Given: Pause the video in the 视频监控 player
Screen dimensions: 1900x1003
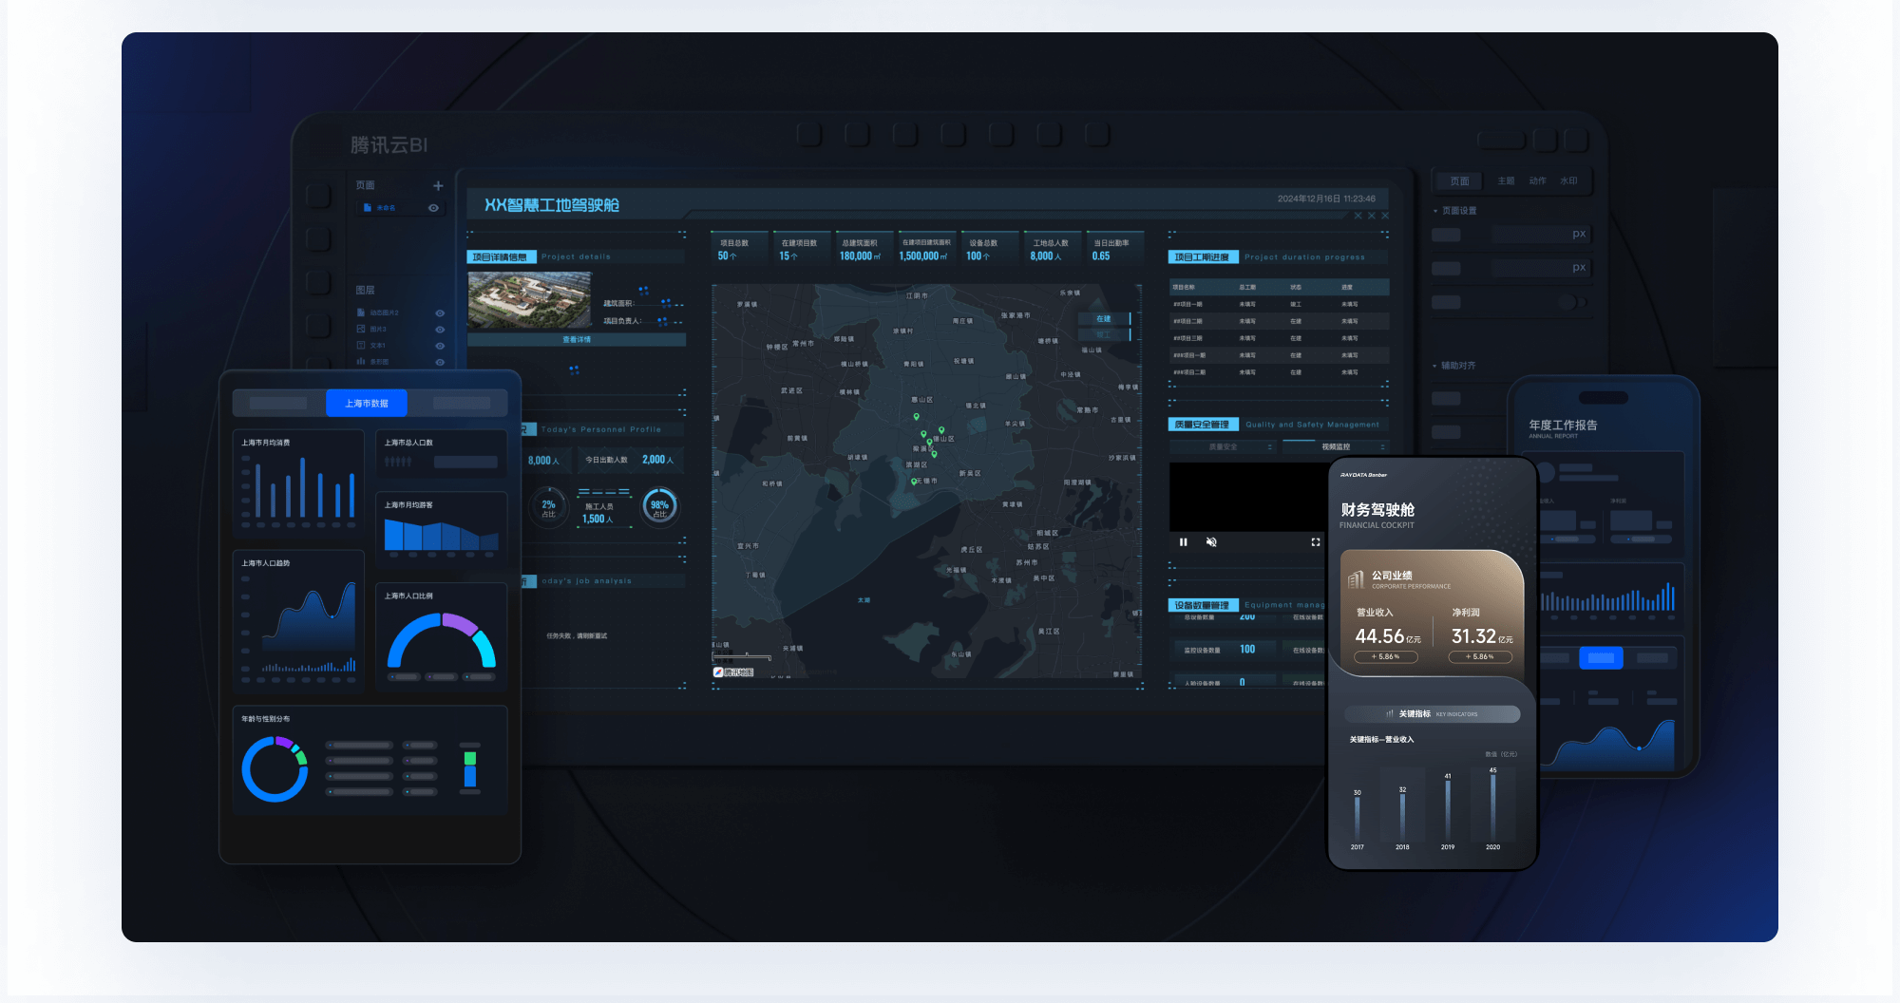Looking at the screenshot, I should click(1184, 542).
